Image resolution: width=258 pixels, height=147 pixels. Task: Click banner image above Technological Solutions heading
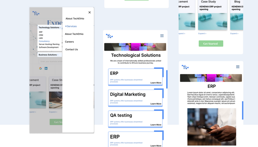[135, 47]
